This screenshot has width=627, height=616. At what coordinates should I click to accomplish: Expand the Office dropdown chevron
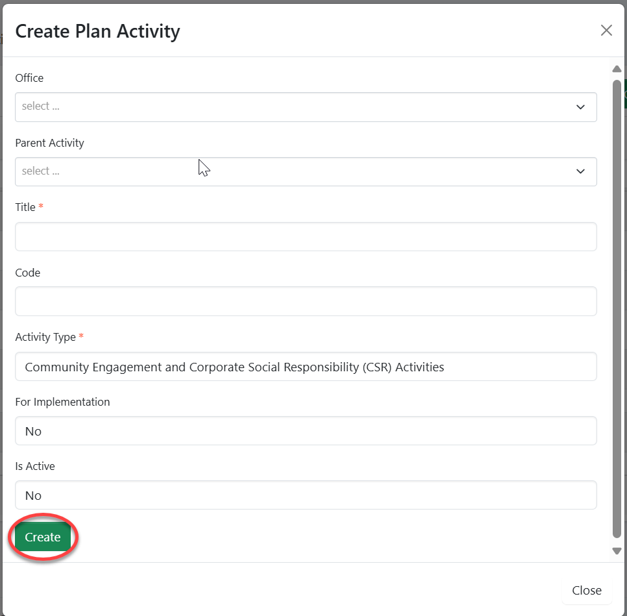pyautogui.click(x=580, y=107)
